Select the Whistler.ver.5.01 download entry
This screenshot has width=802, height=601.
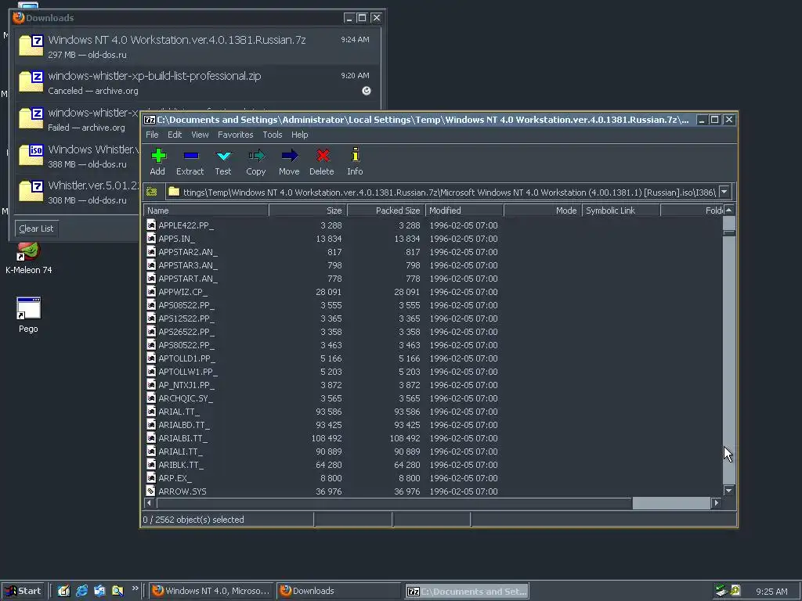click(x=77, y=192)
